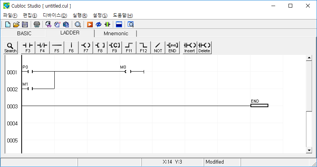The image size is (317, 167).
Task: Click the NOT inverter tool
Action: point(158,47)
